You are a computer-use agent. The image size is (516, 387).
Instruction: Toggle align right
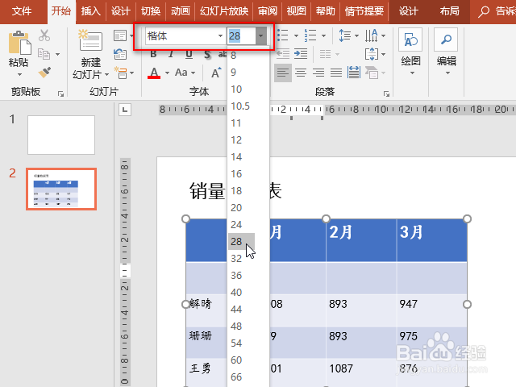(318, 73)
